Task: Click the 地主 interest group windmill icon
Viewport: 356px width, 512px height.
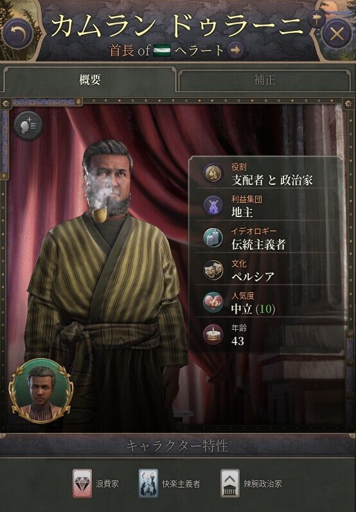Action: coord(213,205)
